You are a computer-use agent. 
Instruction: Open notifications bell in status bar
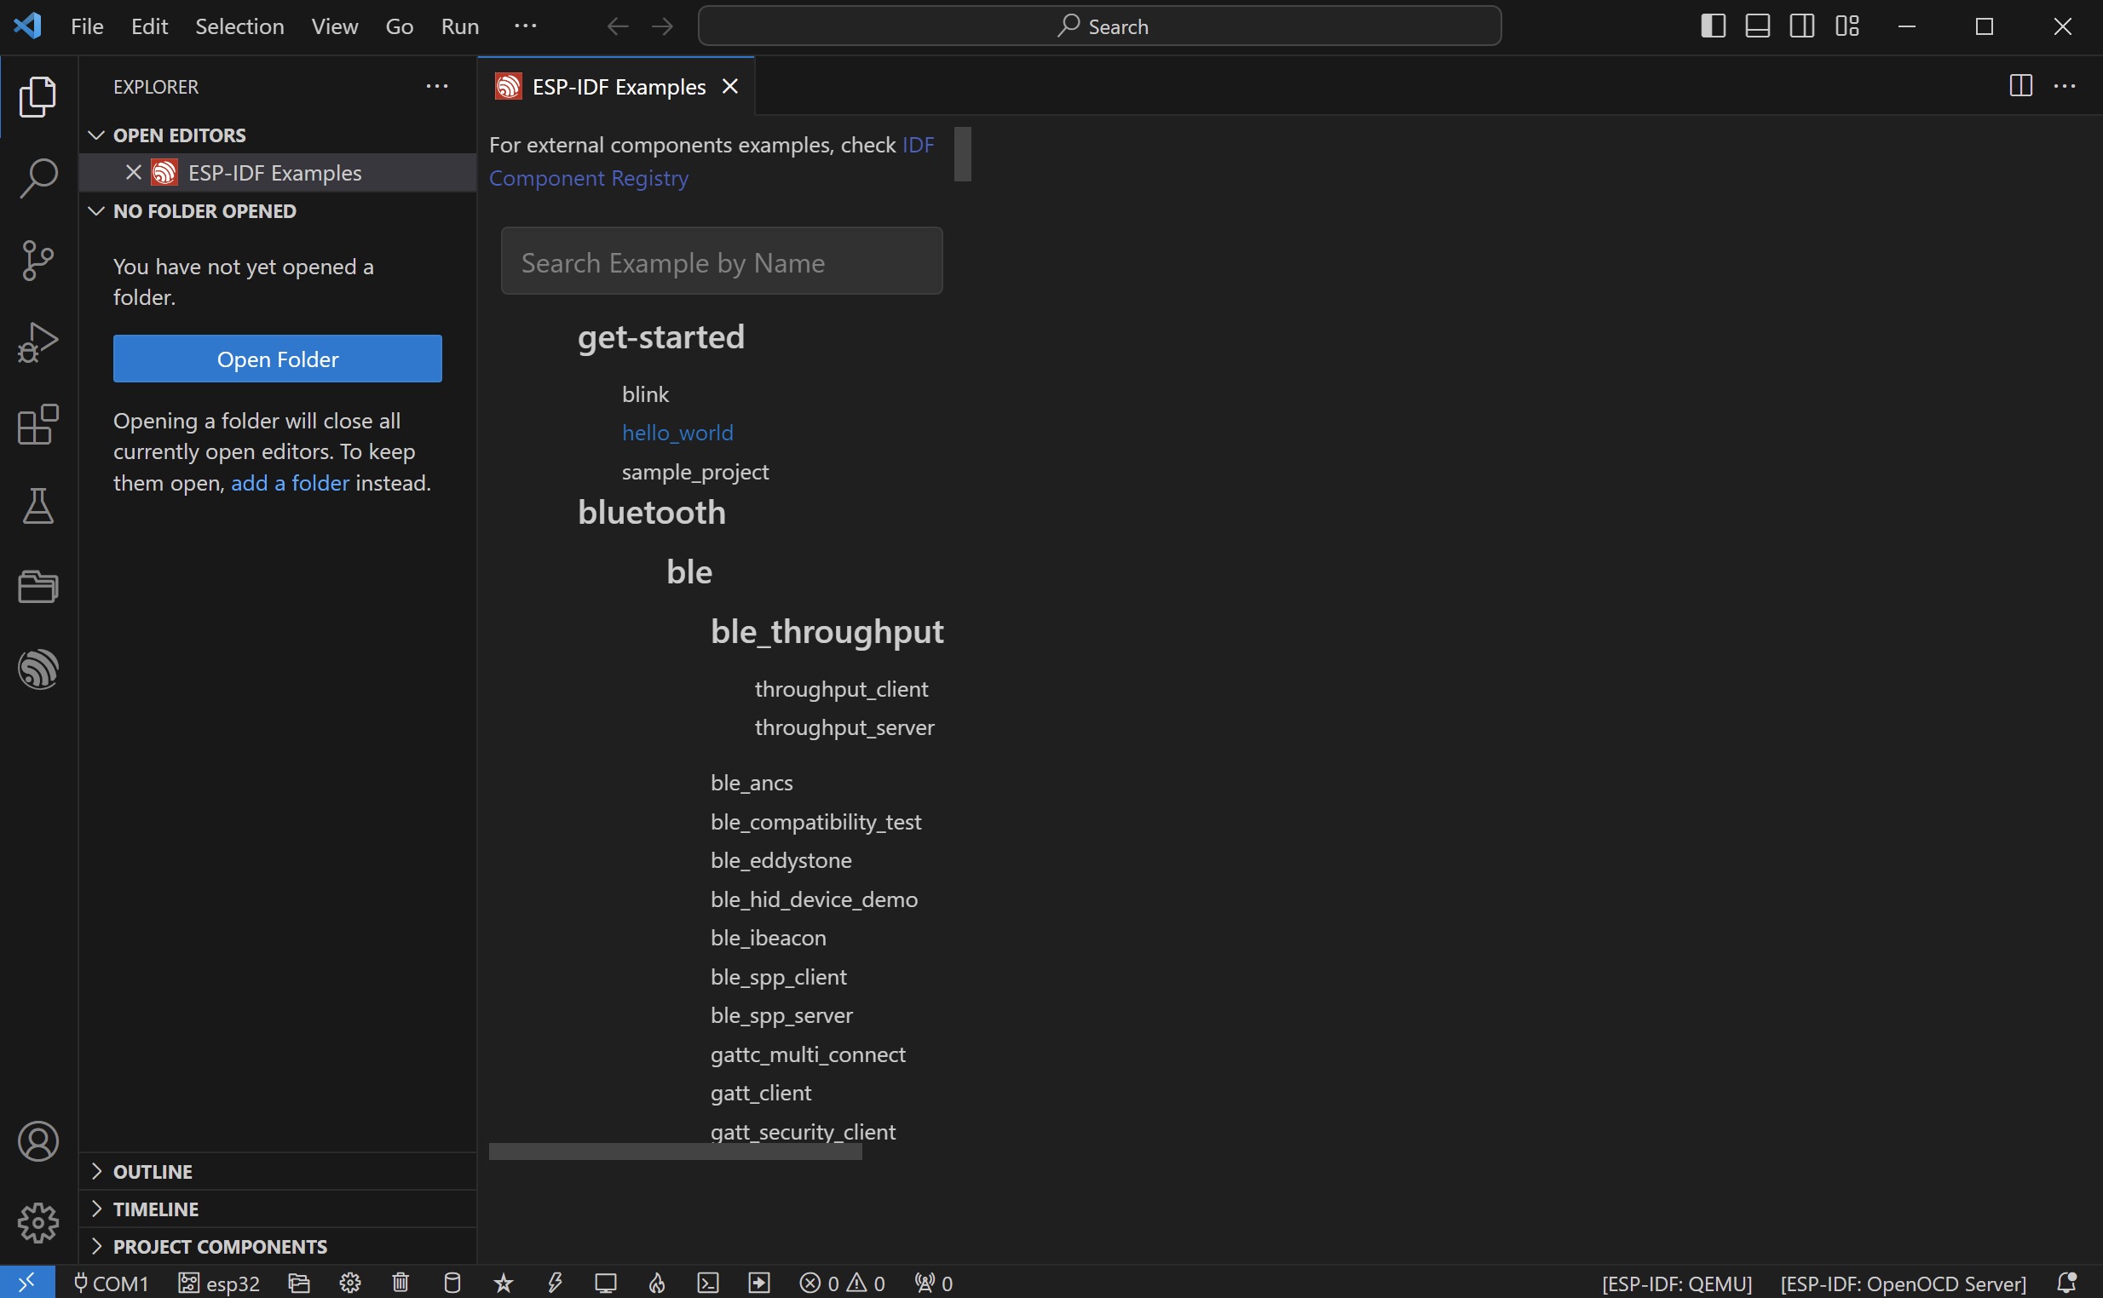coord(2067,1283)
